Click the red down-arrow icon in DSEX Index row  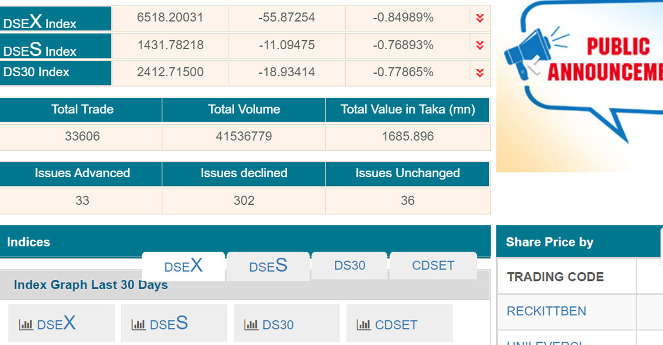[x=480, y=18]
